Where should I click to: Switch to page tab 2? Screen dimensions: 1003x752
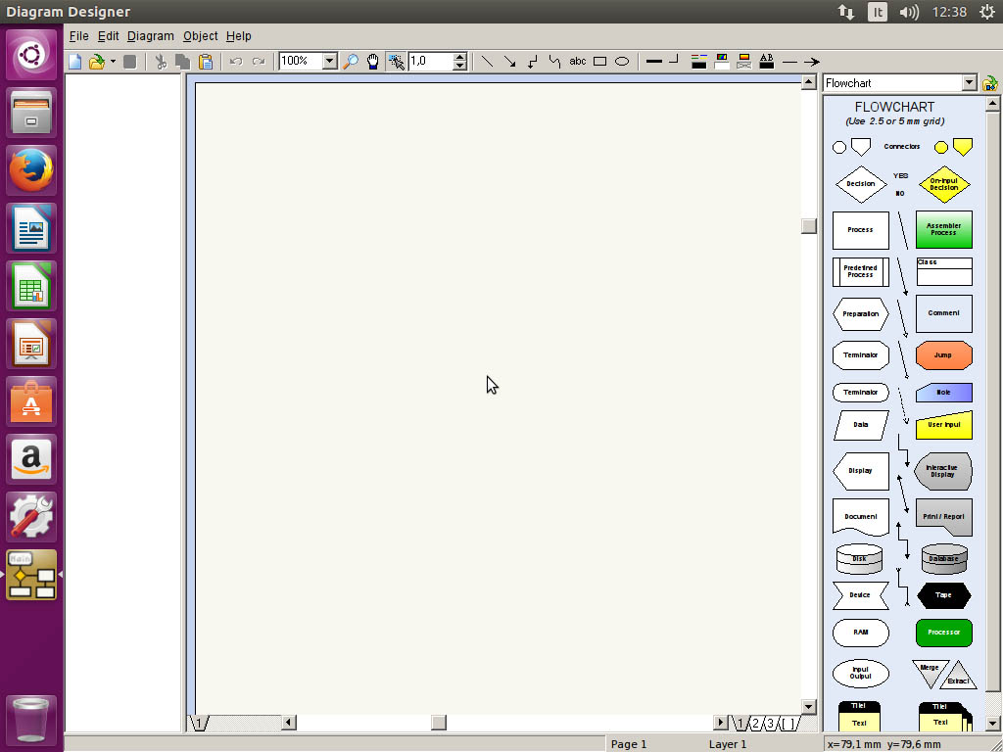click(x=755, y=724)
